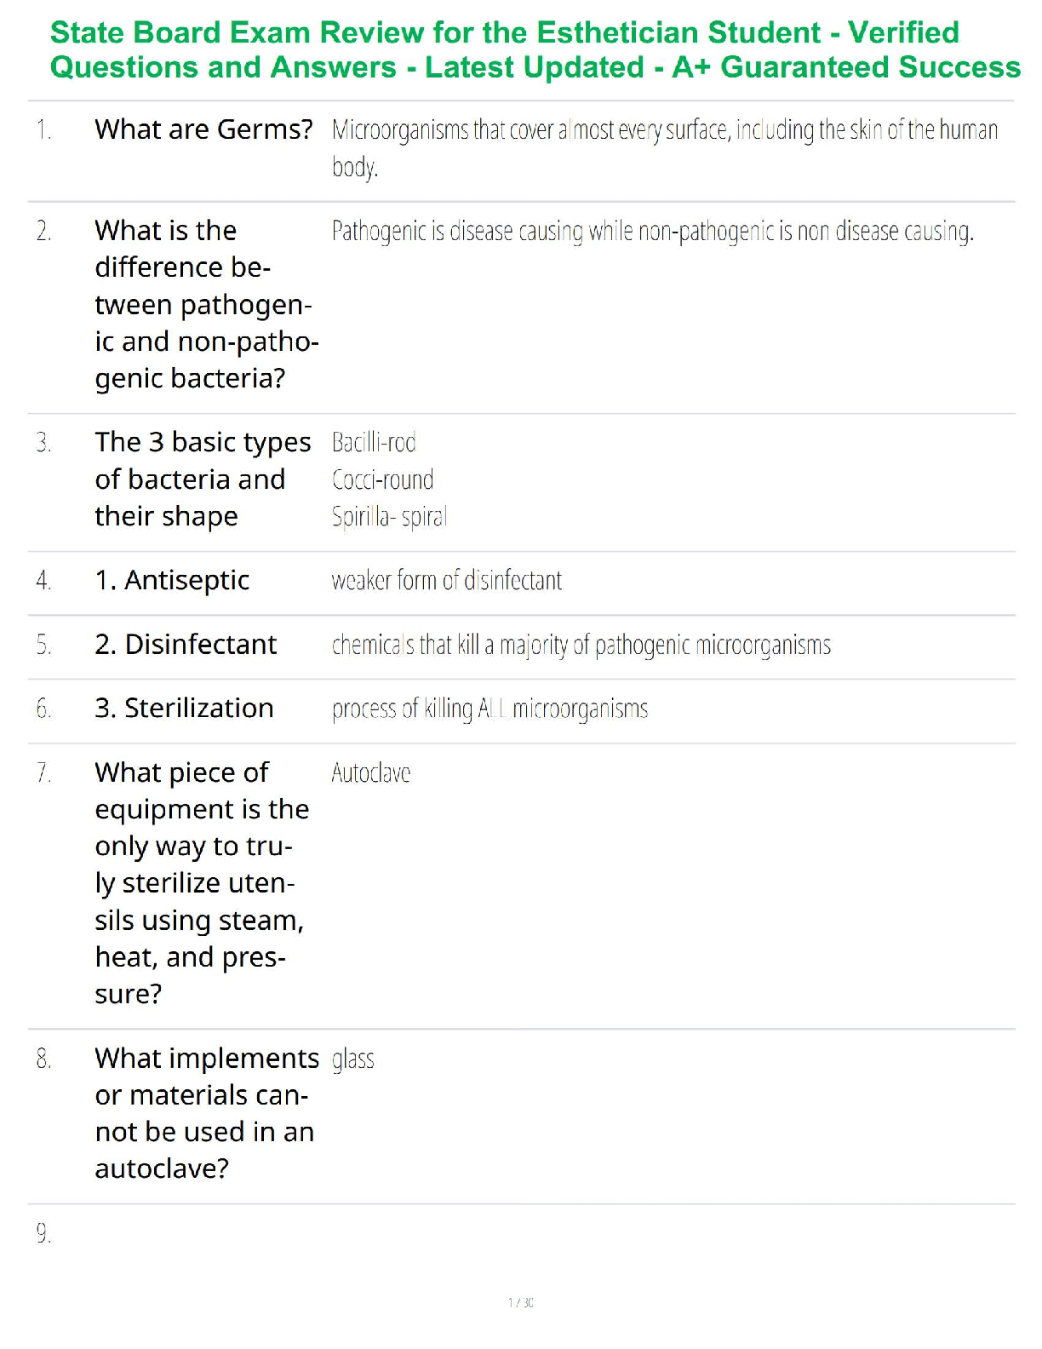Image resolution: width=1042 pixels, height=1349 pixels.
Task: Click the "Cocci-round" answer line
Action: coord(382,480)
